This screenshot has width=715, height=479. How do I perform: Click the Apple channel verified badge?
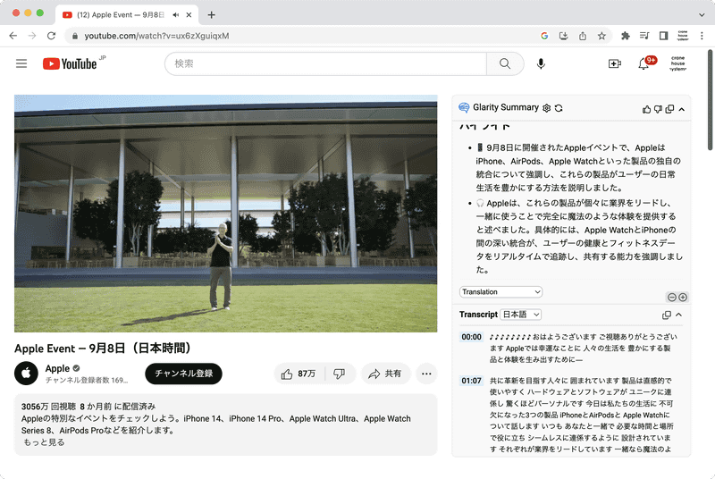click(76, 368)
